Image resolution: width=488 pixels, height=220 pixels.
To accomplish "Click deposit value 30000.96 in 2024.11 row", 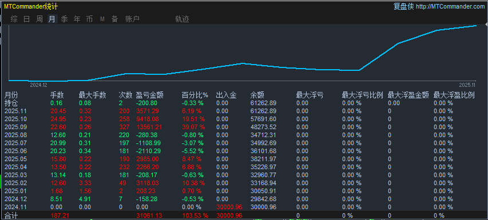I will pos(229,207).
